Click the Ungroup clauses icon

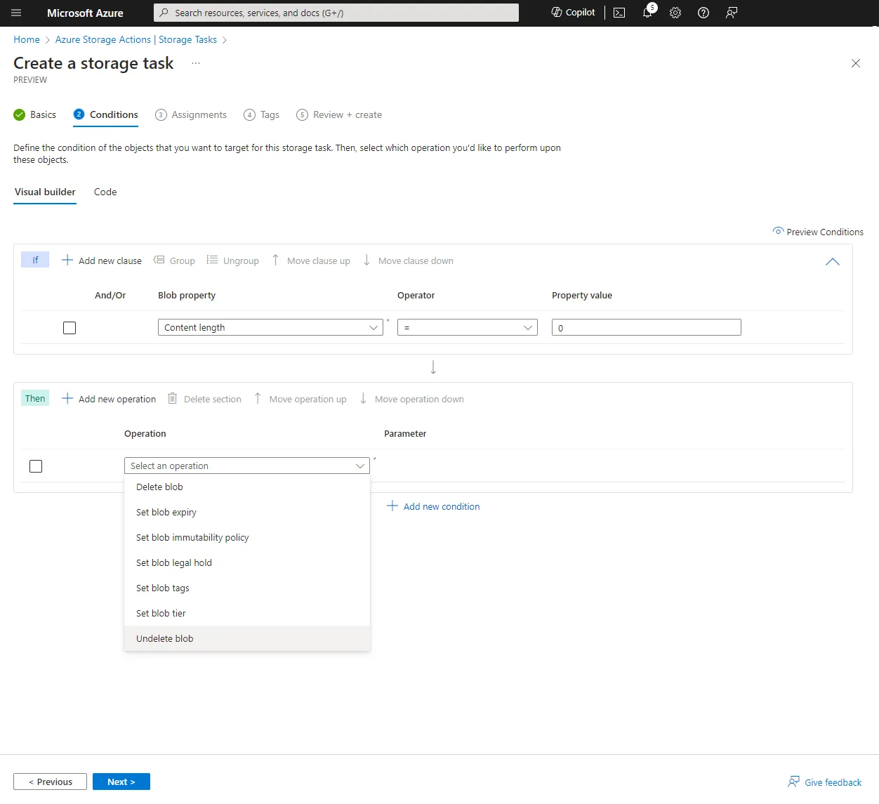(212, 260)
